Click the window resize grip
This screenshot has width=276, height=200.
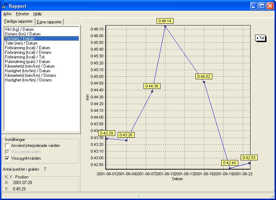[x=272, y=196]
